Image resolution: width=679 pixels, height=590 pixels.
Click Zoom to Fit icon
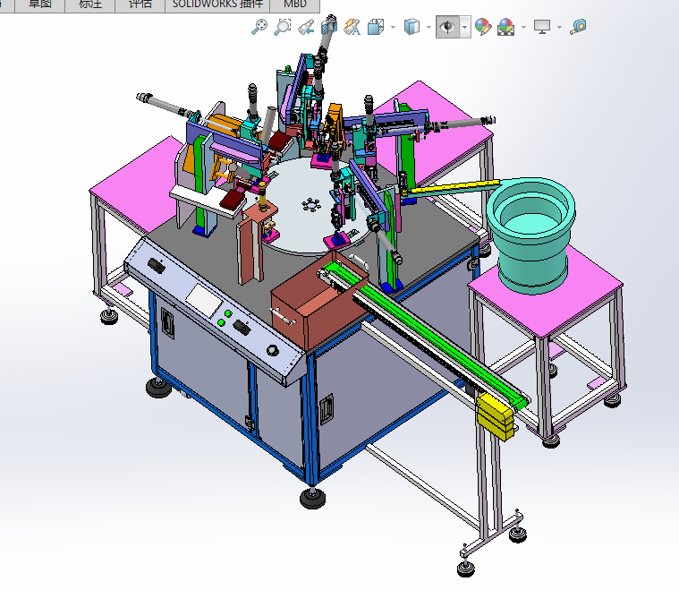[x=259, y=27]
